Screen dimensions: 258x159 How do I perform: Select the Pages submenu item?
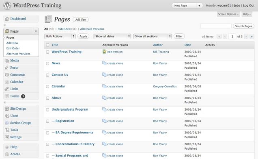11,37
